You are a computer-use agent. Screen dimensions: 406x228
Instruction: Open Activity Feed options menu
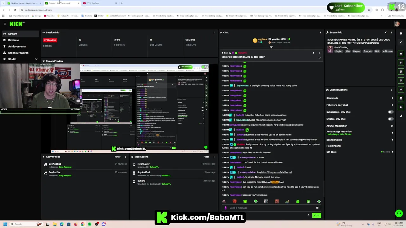point(125,157)
